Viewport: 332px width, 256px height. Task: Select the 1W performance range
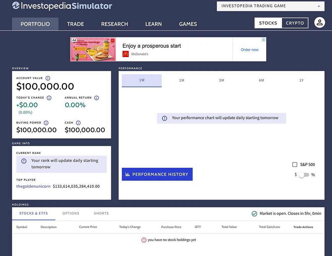[x=142, y=80]
